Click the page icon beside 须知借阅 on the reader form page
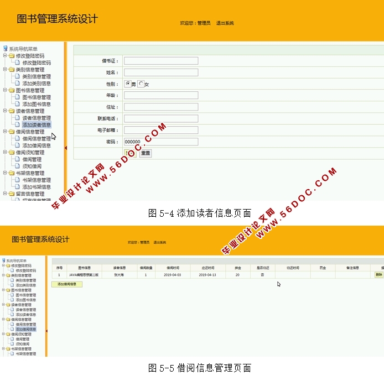The width and height of the screenshot is (384, 386). (18, 166)
